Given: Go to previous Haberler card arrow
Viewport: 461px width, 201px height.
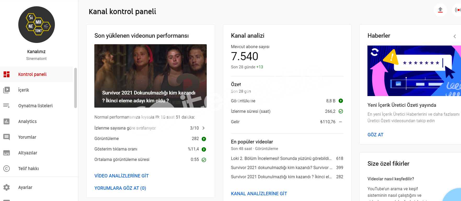Looking at the screenshot, I should (x=455, y=36).
